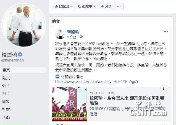The width and height of the screenshot is (176, 125).
Task: Open About (關於) in the sidebar
Action: pyautogui.click(x=6, y=101)
